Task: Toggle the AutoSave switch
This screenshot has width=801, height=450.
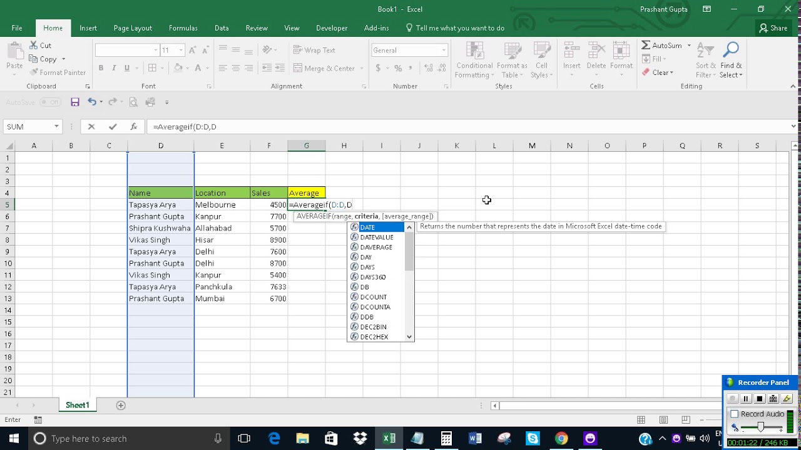Action: click(x=50, y=102)
